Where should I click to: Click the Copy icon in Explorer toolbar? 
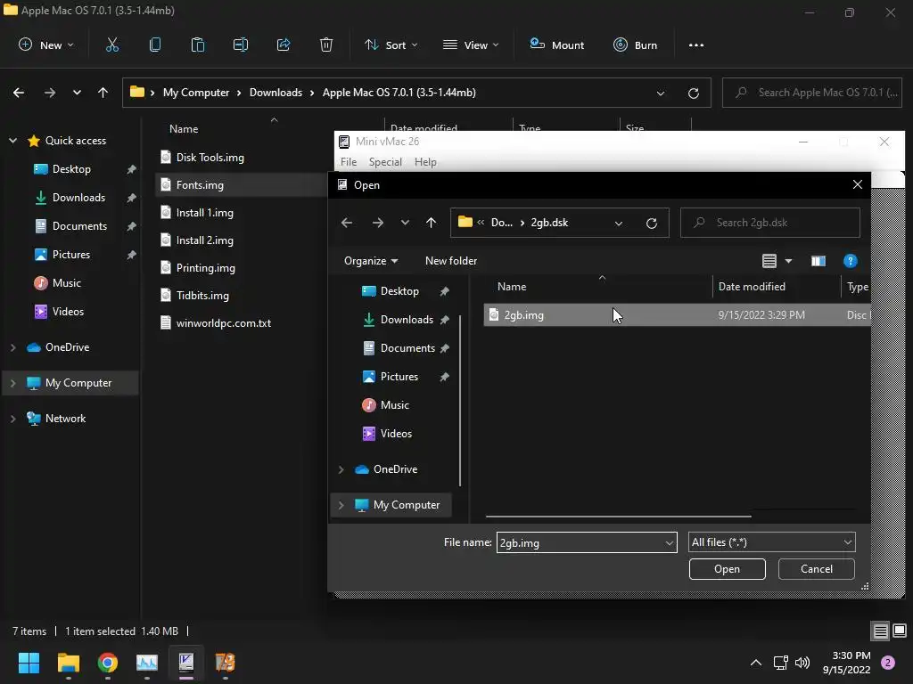click(155, 45)
